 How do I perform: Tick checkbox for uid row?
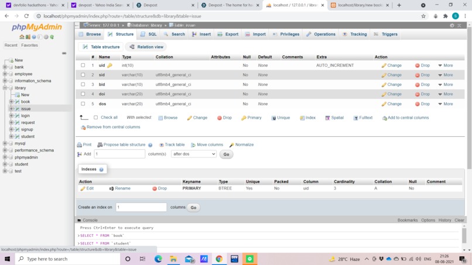tap(83, 66)
